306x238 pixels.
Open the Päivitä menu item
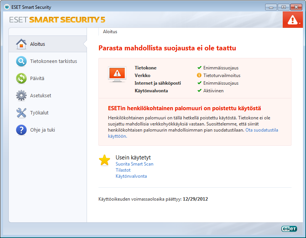[48, 79]
